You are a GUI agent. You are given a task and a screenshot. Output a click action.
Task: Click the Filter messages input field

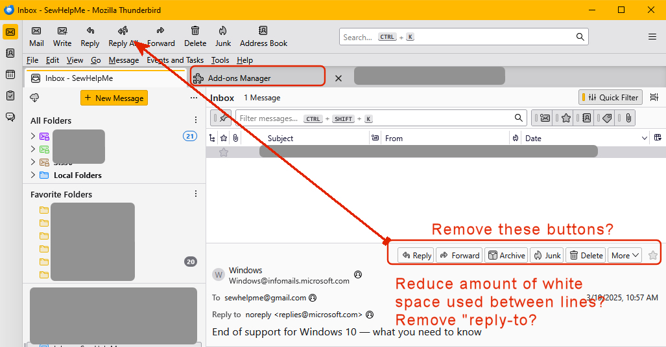click(x=381, y=118)
